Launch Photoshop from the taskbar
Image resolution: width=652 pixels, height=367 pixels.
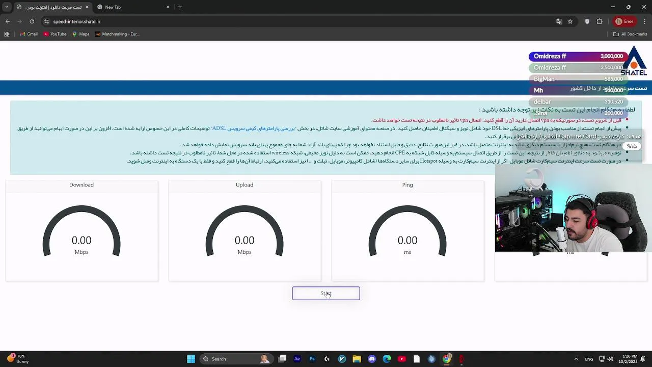click(x=312, y=359)
